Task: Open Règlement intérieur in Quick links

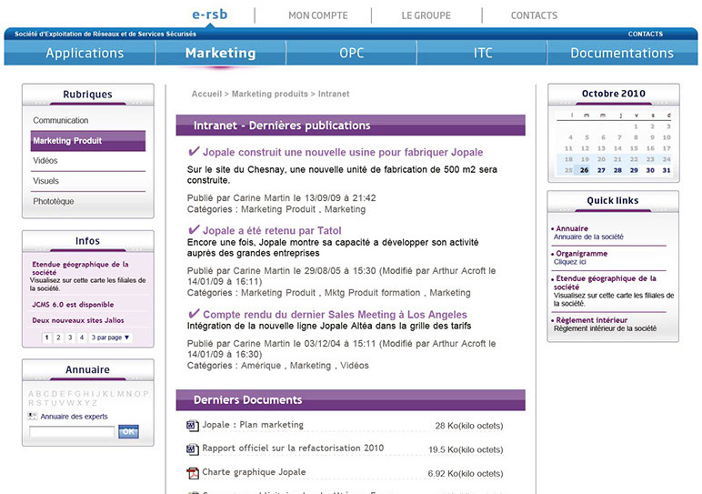Action: coord(591,320)
